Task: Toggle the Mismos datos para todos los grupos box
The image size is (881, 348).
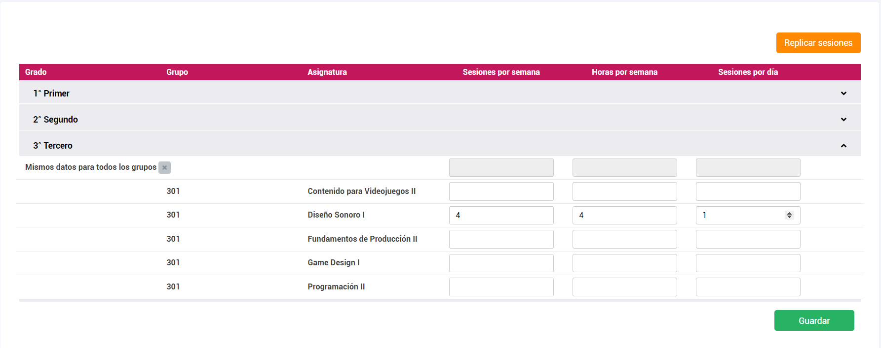Action: (x=164, y=167)
